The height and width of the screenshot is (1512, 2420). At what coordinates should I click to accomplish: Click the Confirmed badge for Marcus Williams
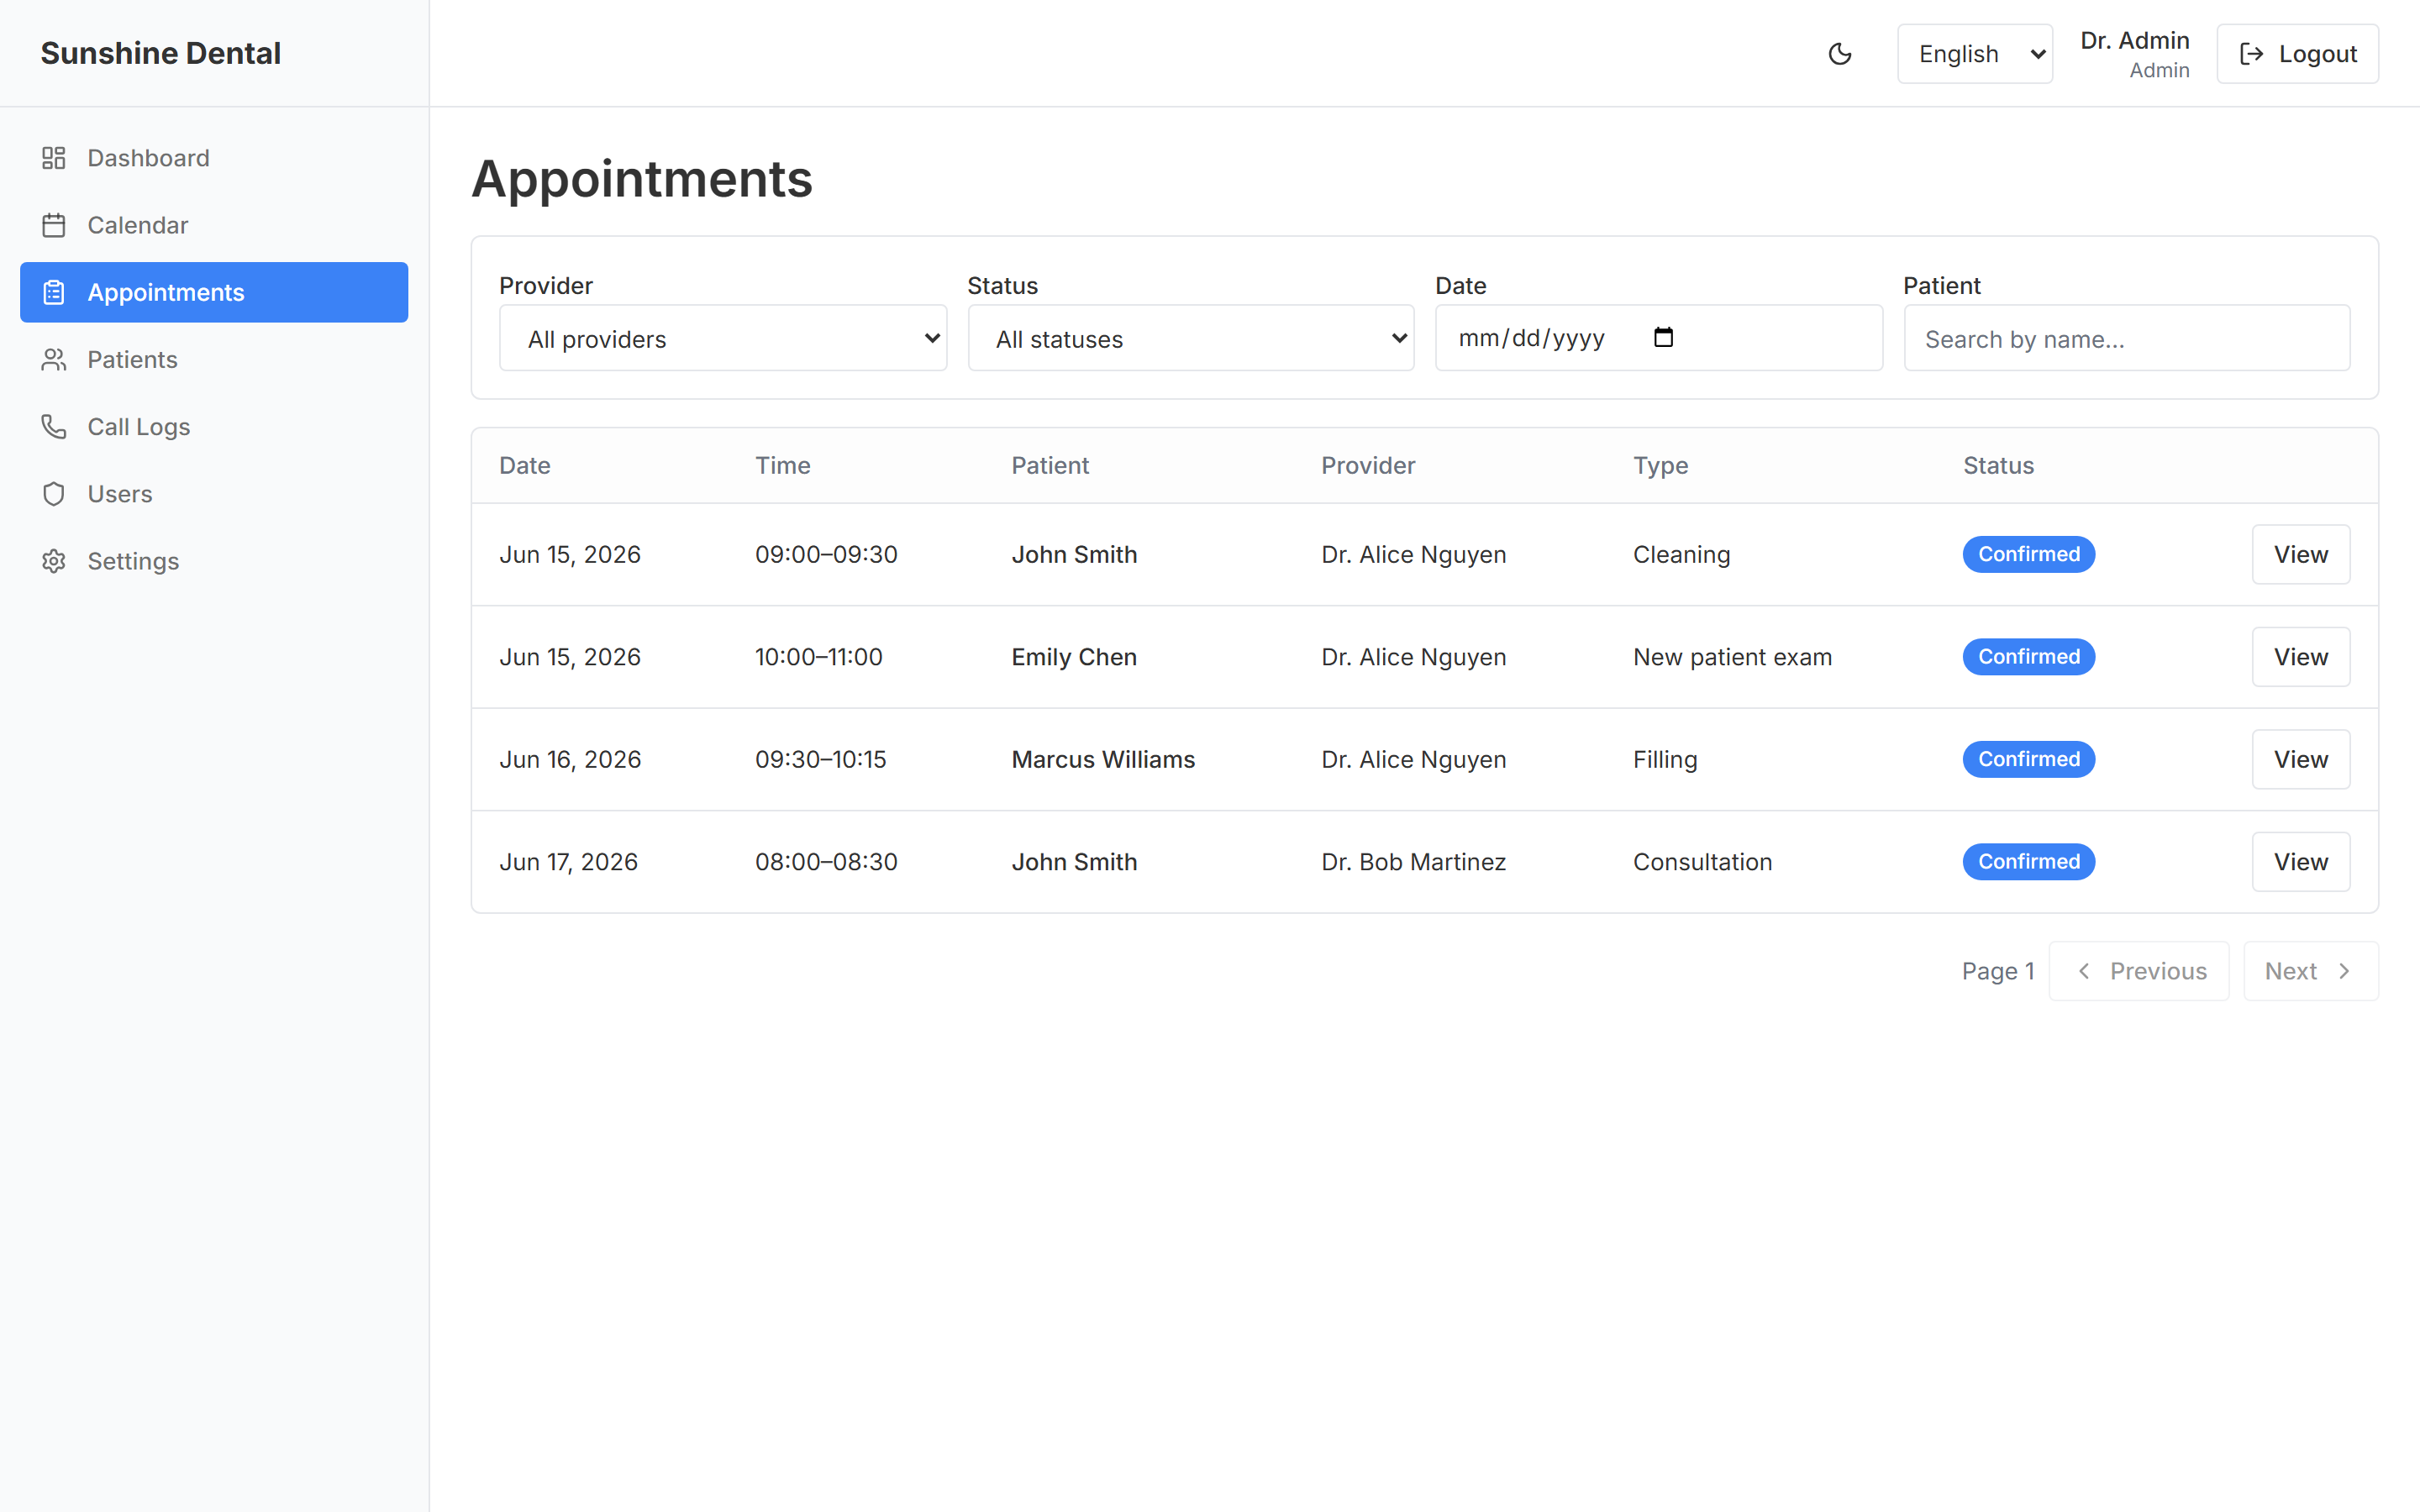(x=2029, y=759)
